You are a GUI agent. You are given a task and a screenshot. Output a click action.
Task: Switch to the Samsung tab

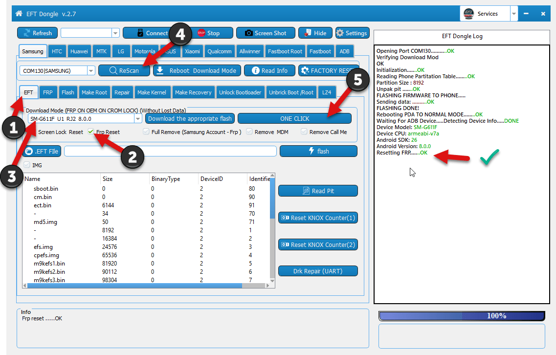tap(33, 51)
